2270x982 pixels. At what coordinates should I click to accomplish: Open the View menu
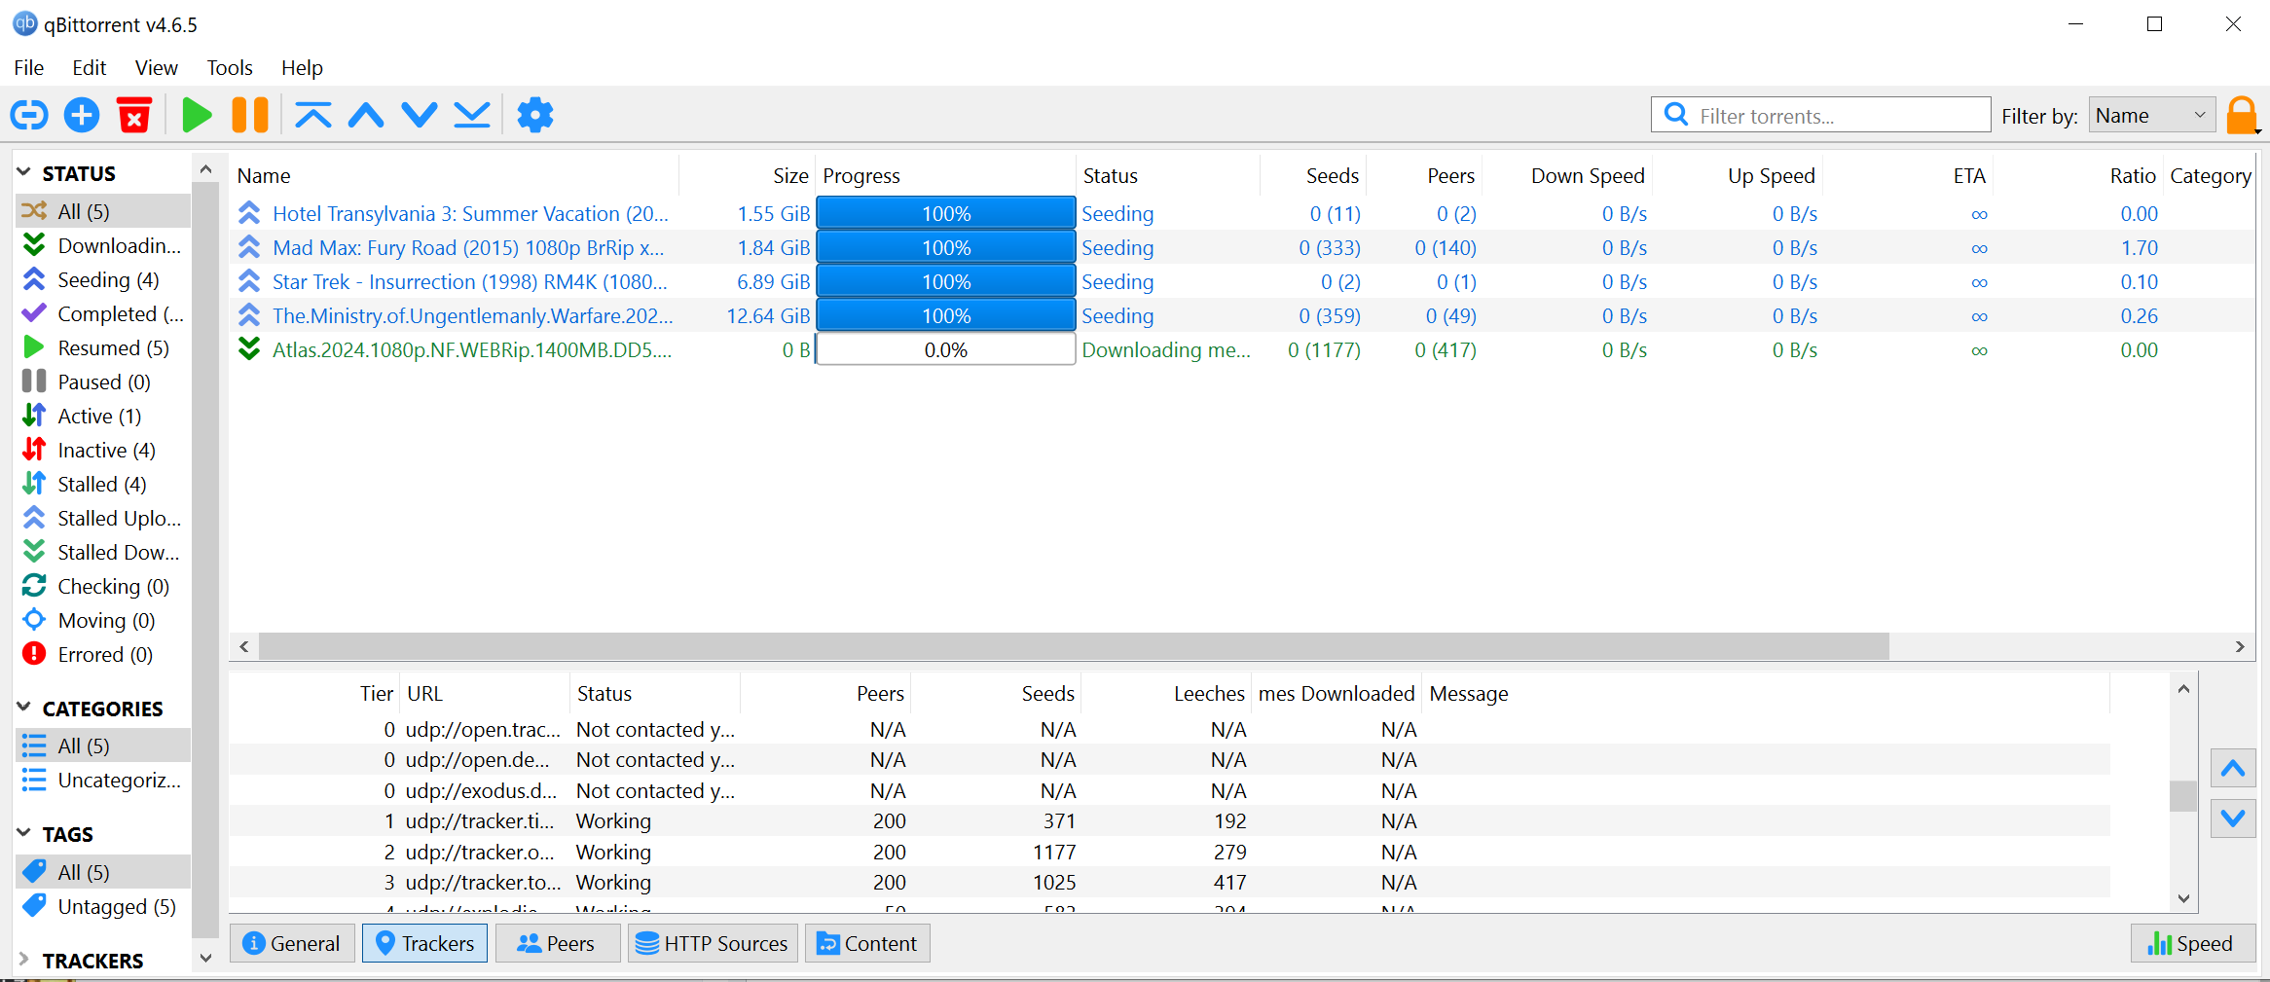click(x=156, y=67)
